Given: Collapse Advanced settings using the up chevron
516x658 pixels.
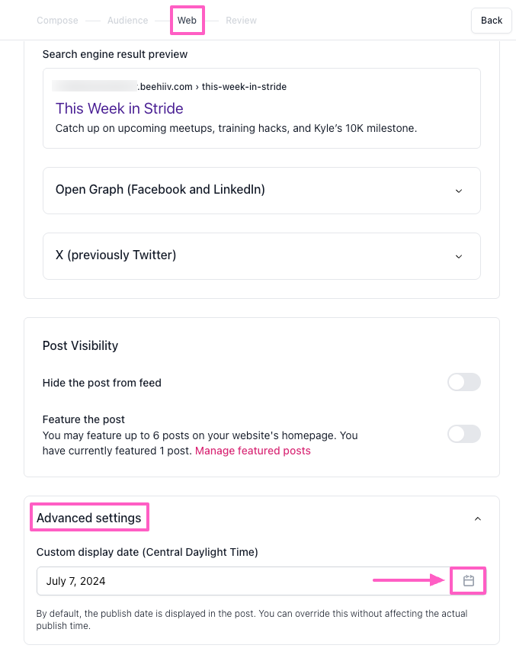Looking at the screenshot, I should click(478, 518).
